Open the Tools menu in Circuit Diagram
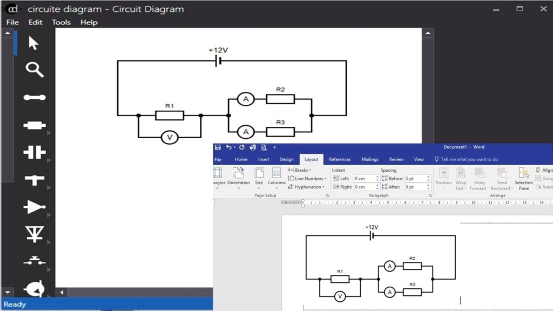The width and height of the screenshot is (553, 311). pos(61,22)
